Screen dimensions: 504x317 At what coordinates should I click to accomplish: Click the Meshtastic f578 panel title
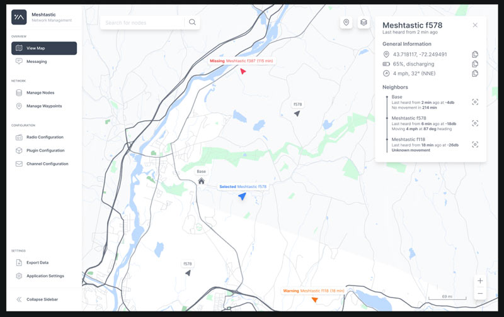412,25
